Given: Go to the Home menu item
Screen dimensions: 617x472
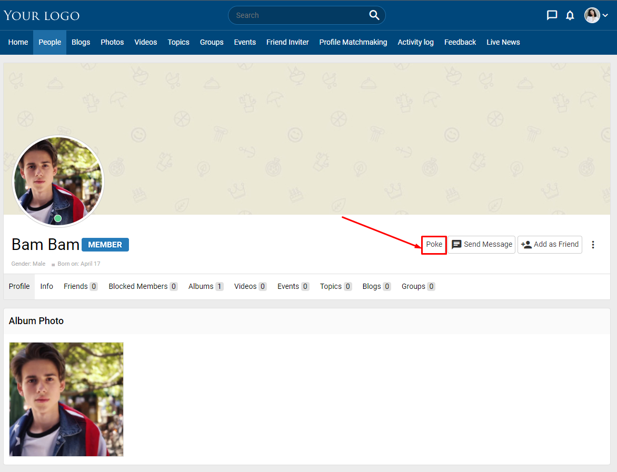Looking at the screenshot, I should pyautogui.click(x=18, y=42).
